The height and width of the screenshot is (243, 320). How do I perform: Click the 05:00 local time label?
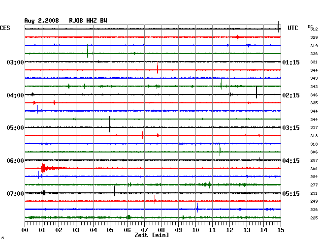[15, 128]
